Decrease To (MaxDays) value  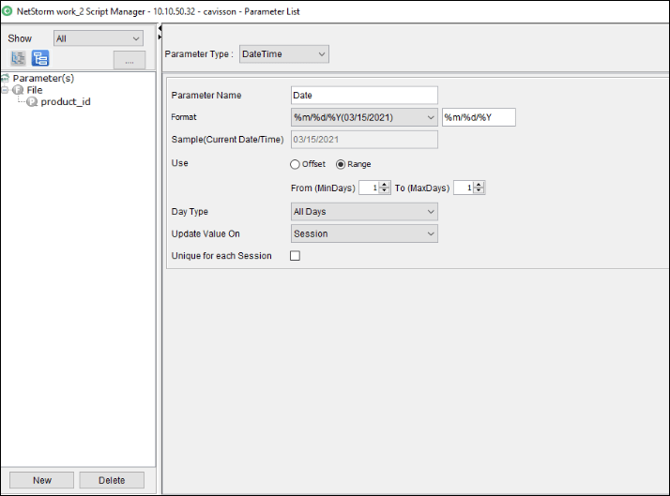pyautogui.click(x=480, y=190)
